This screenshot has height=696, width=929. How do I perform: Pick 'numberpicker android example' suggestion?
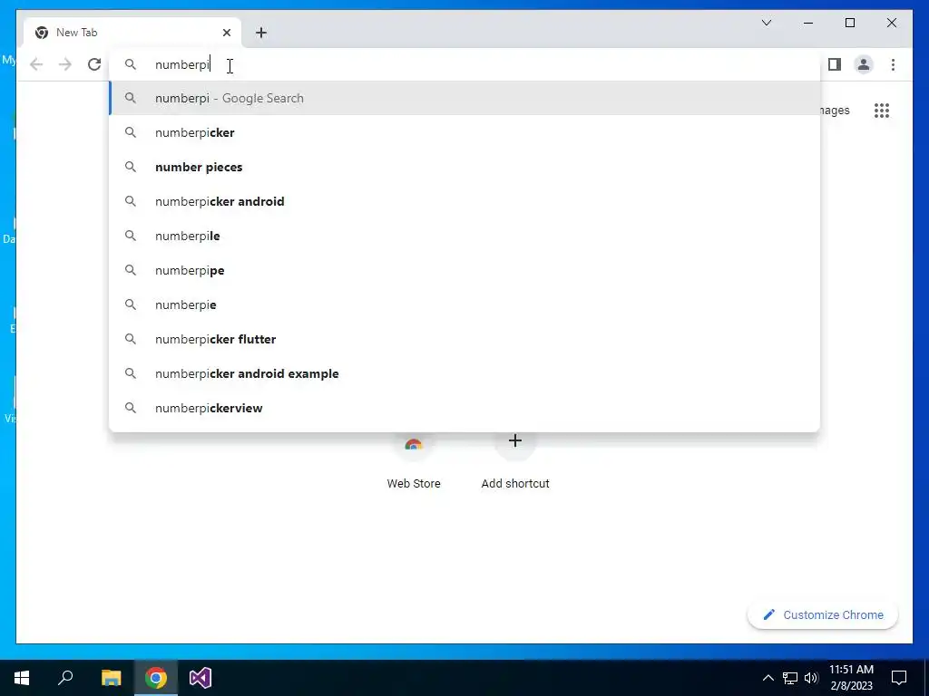(464, 373)
